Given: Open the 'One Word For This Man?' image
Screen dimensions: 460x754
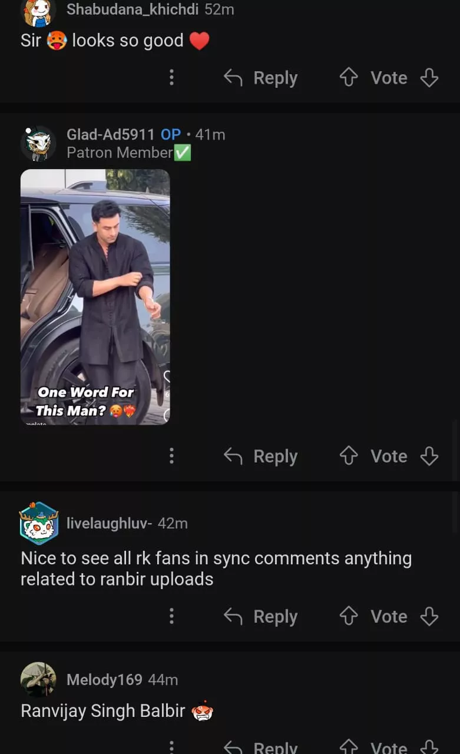Looking at the screenshot, I should 95,297.
